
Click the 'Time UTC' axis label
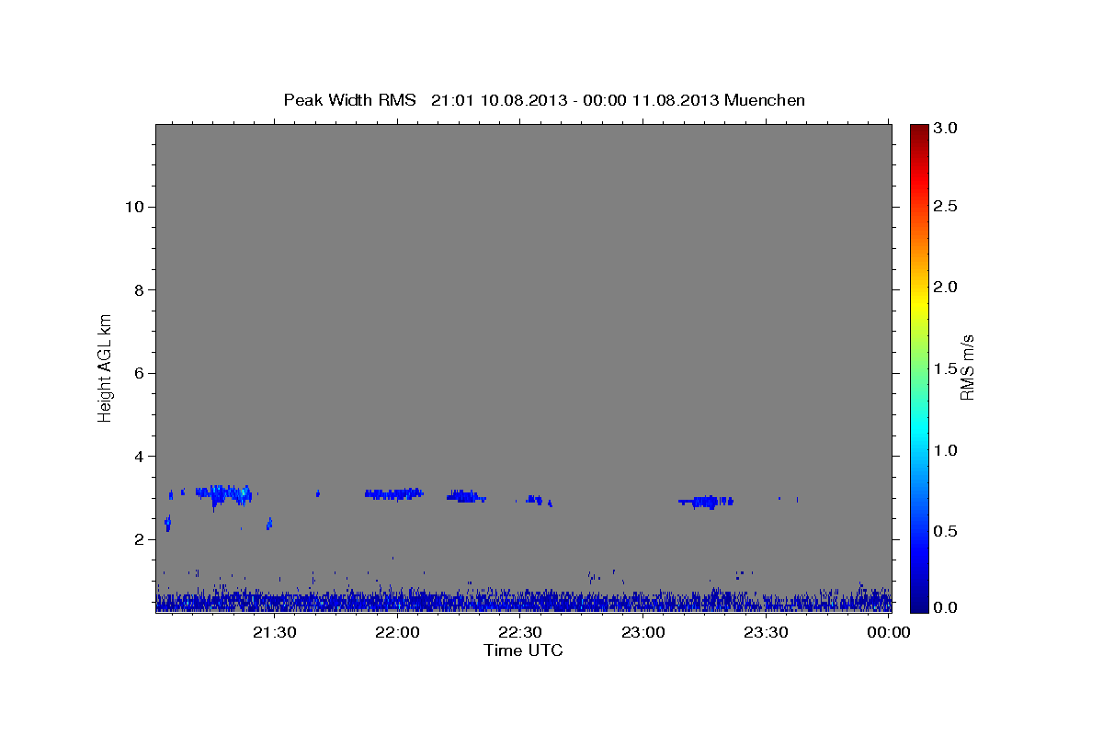(523, 650)
